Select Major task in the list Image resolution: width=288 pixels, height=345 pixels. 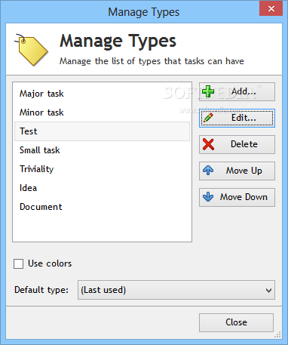(102, 94)
